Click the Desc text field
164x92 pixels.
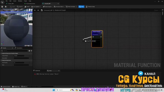tap(21, 65)
